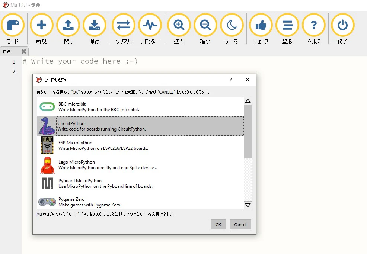Close the 無題 tab with X icon
The height and width of the screenshot is (254, 367).
coord(24,51)
